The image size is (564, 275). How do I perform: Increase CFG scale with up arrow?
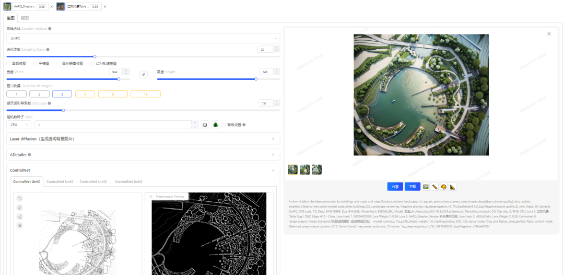(x=277, y=102)
